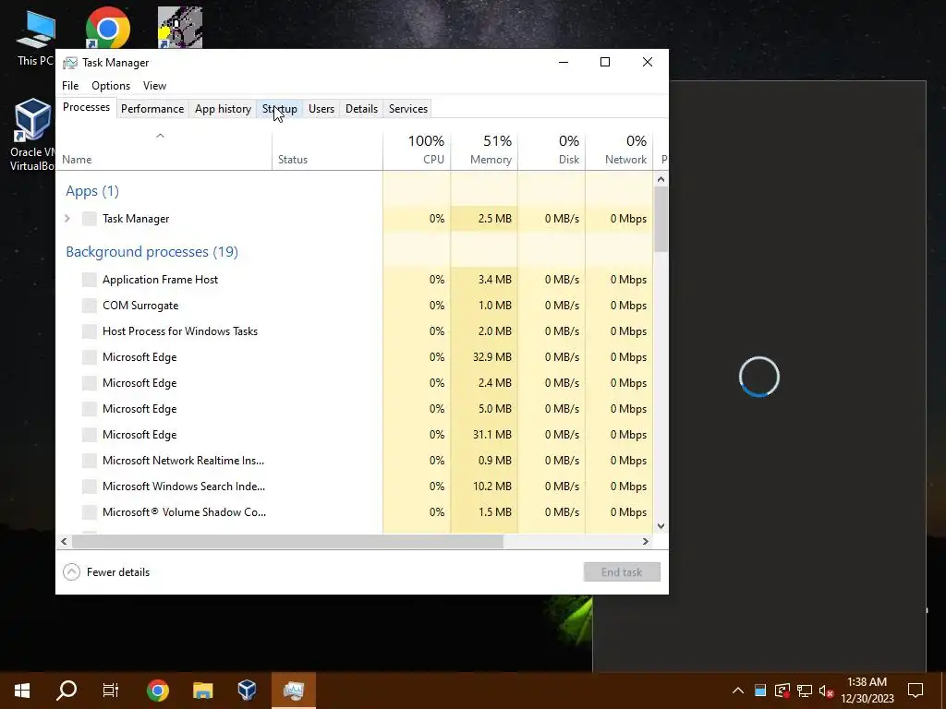Click the horizontal scrollbar thumb
Screen dimensions: 946x709
coord(287,541)
